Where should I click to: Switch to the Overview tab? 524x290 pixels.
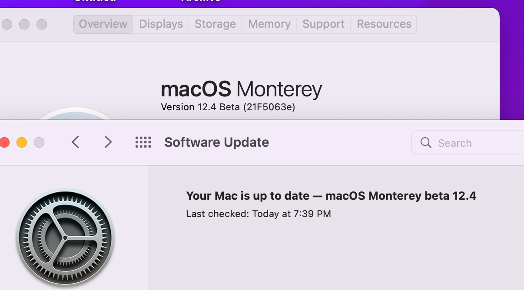(x=103, y=24)
